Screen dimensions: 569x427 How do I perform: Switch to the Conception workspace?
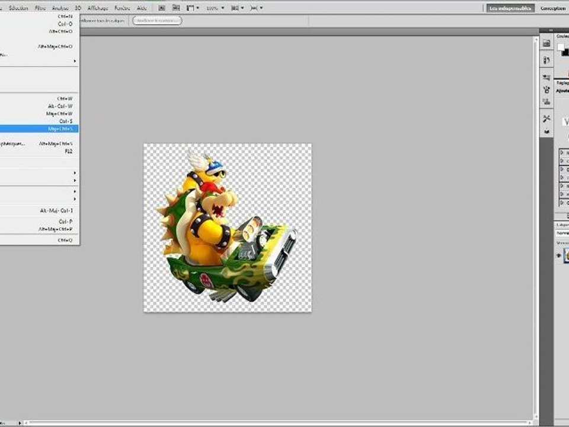pos(552,8)
